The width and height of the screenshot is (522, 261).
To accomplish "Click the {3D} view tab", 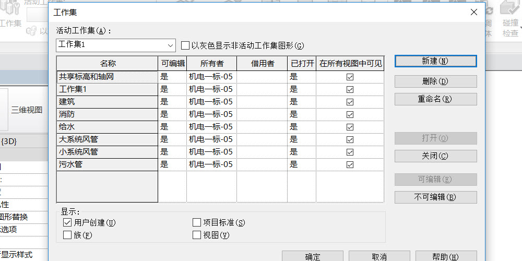I will point(9,141).
